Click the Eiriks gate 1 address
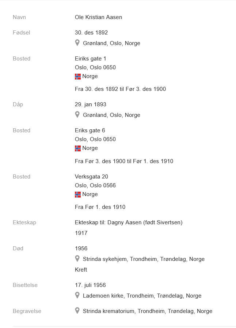This screenshot has height=328, width=236. [x=91, y=59]
